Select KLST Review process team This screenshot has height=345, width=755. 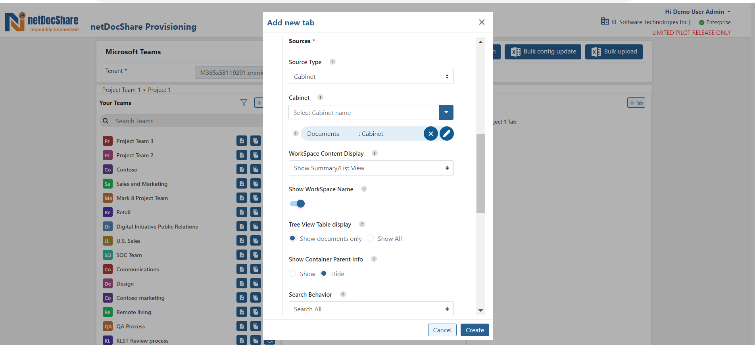pyautogui.click(x=142, y=341)
